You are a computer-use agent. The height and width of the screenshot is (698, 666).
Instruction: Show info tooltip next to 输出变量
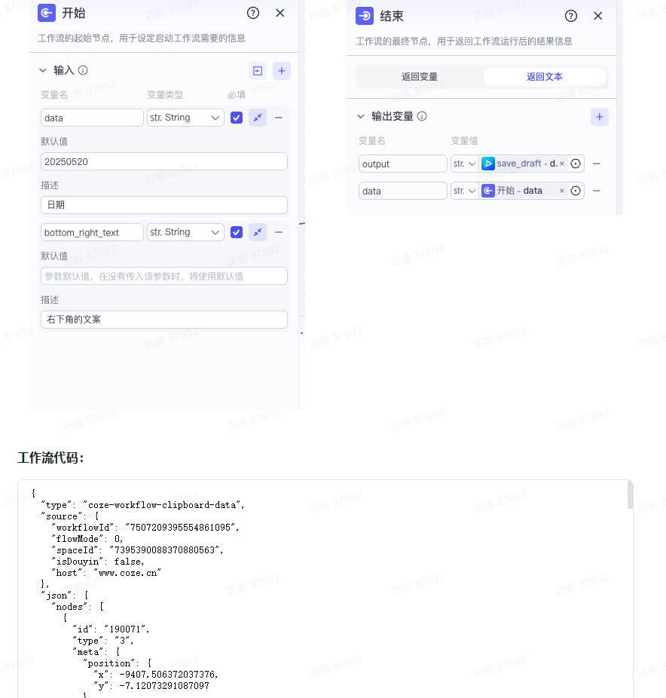coord(422,116)
